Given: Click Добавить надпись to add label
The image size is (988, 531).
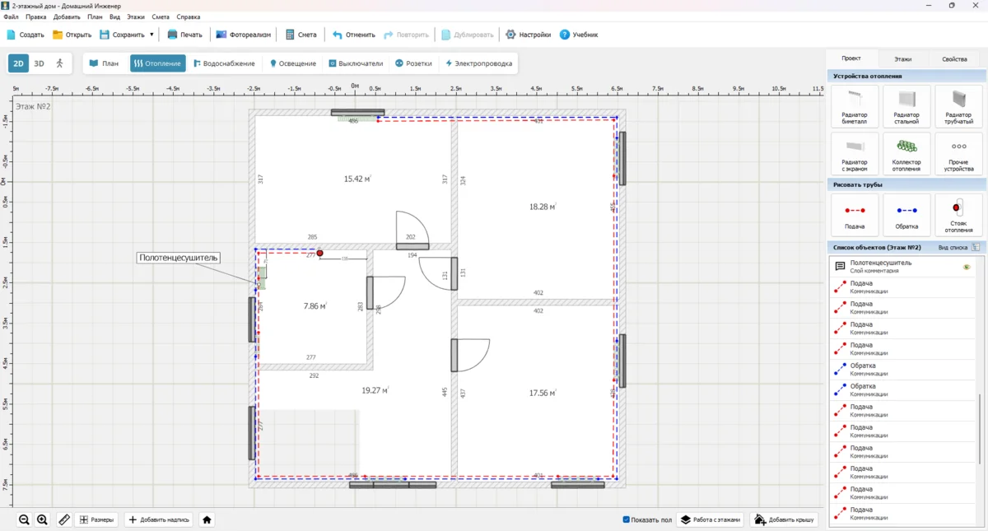Looking at the screenshot, I should point(160,519).
